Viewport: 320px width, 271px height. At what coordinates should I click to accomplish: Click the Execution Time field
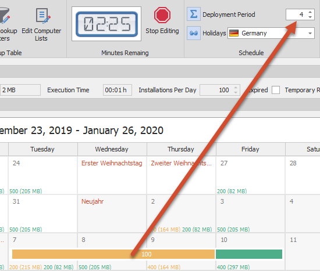coord(118,90)
